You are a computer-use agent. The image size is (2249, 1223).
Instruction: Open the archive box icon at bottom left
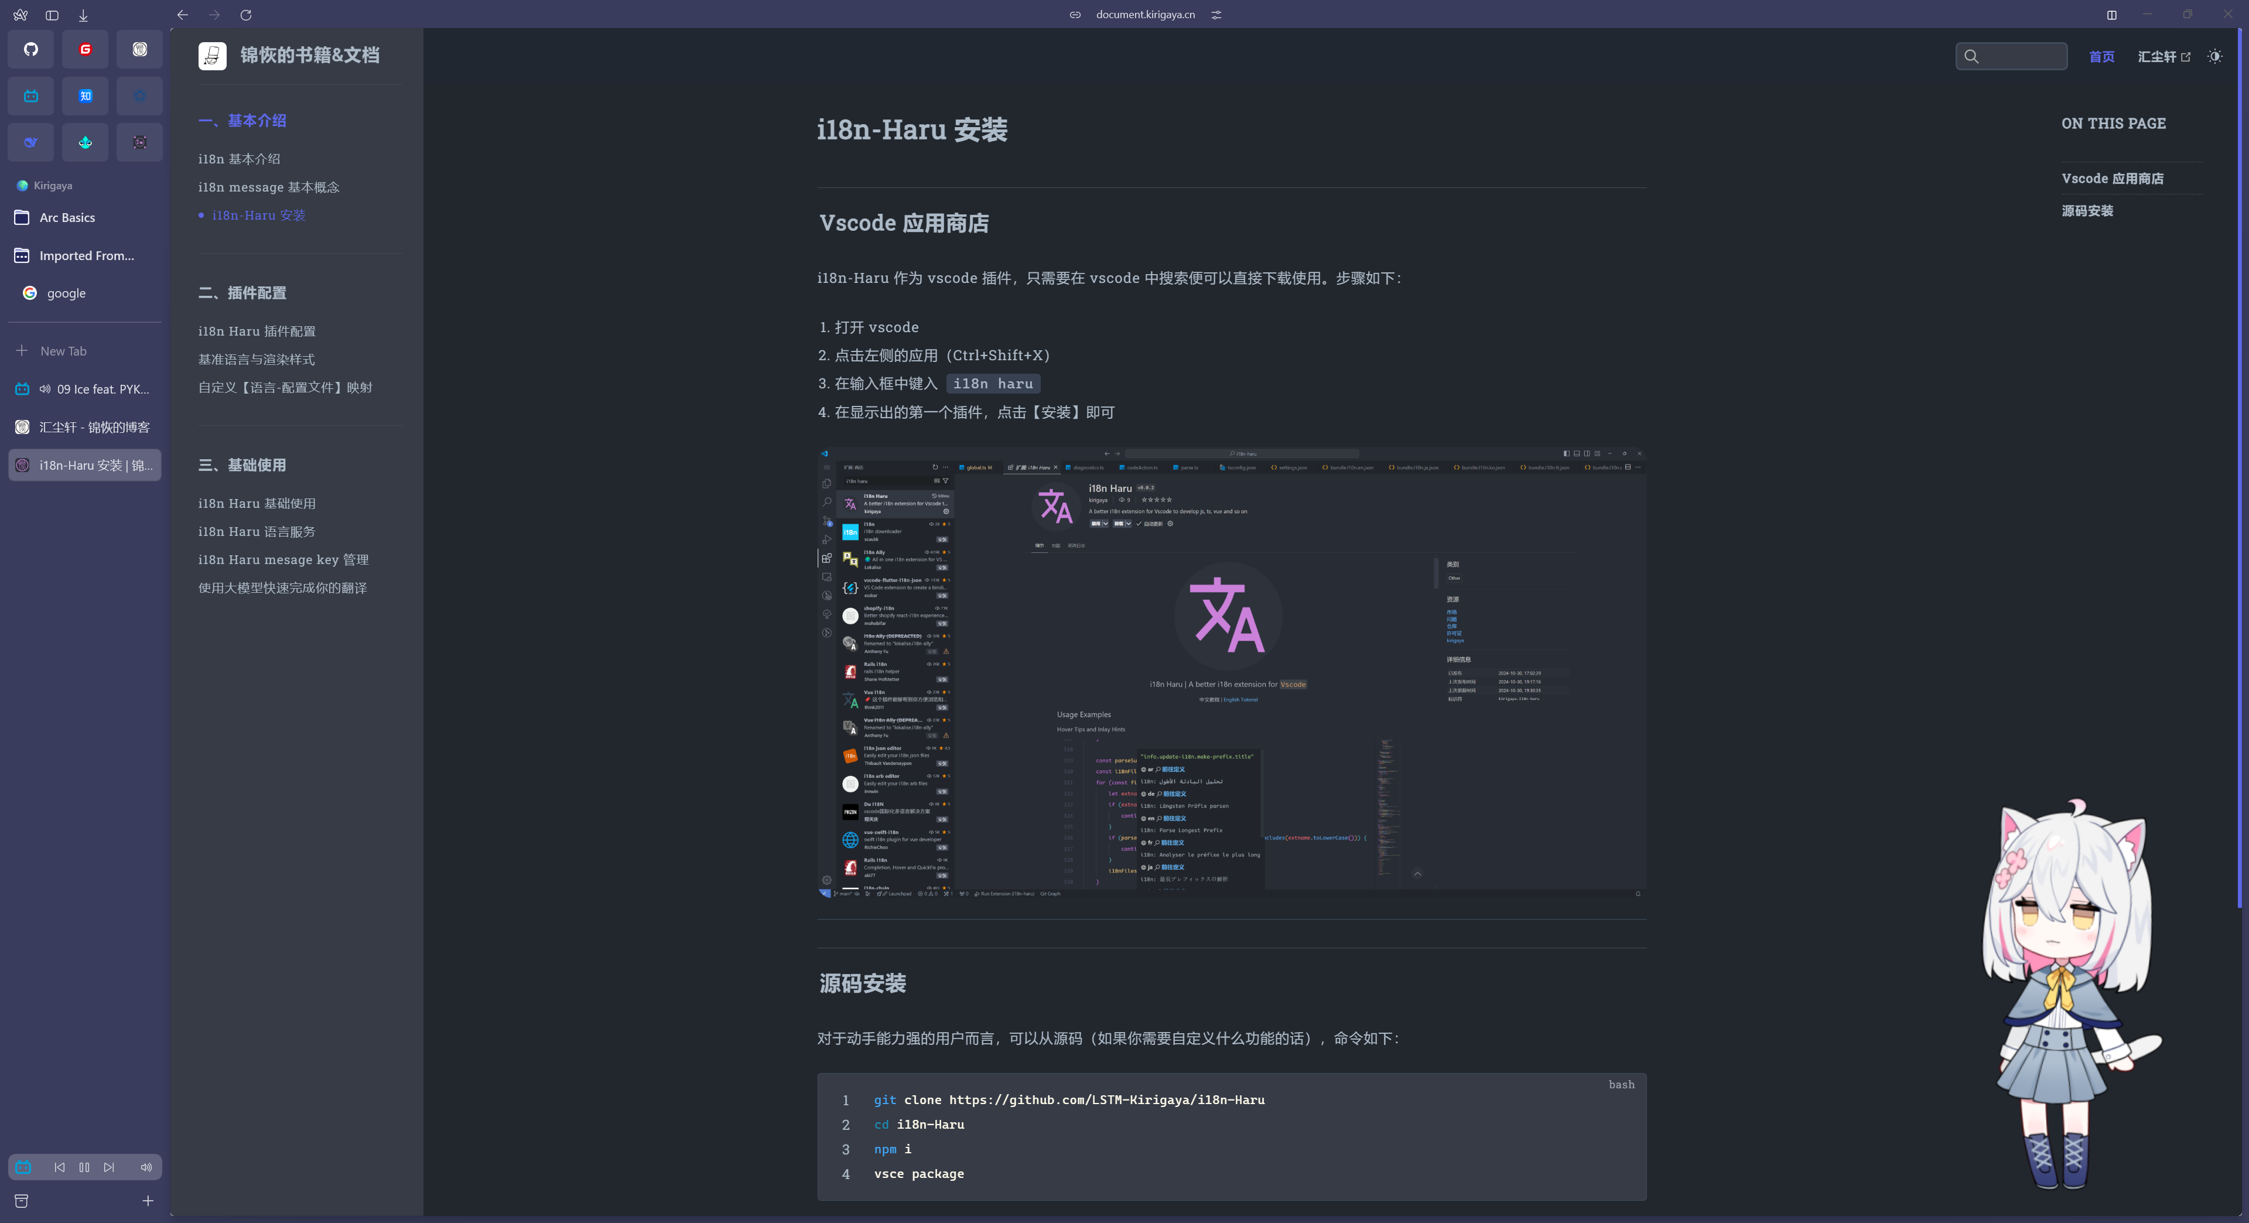pyautogui.click(x=21, y=1201)
